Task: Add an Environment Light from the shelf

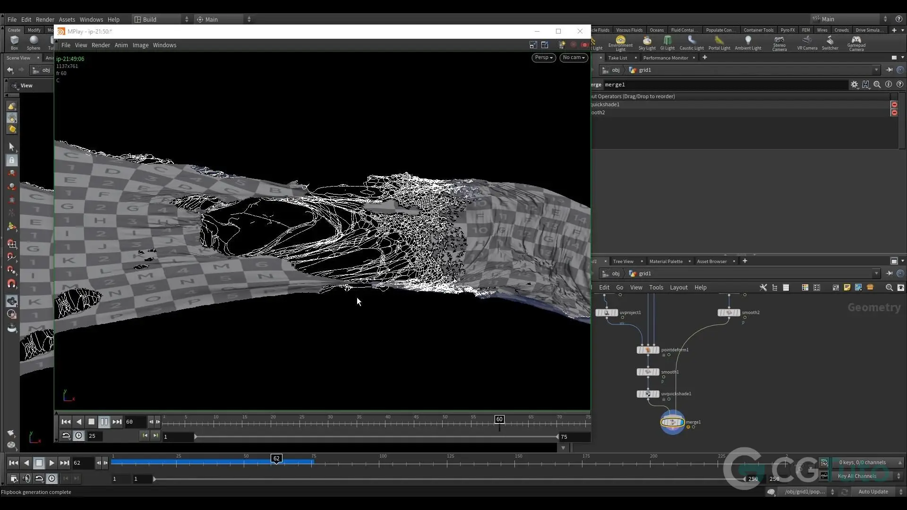Action: 620,43
